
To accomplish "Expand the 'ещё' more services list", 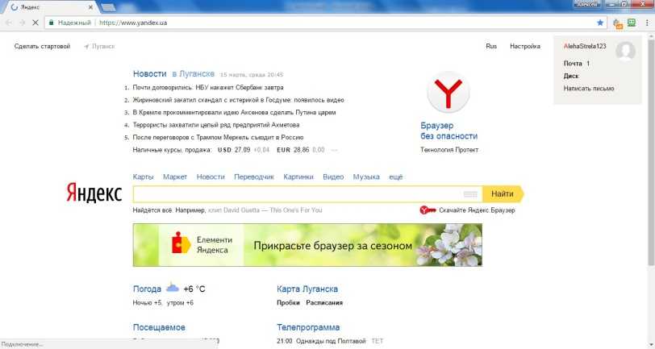I will (x=395, y=177).
